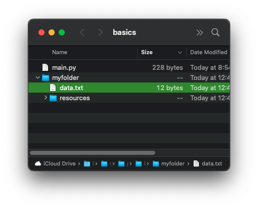
Task: Click the myfolder folder icon in path bar
Action: click(156, 163)
